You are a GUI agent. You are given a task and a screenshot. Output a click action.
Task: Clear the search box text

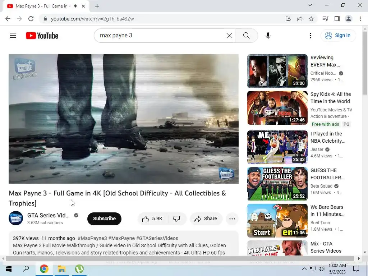pos(229,36)
